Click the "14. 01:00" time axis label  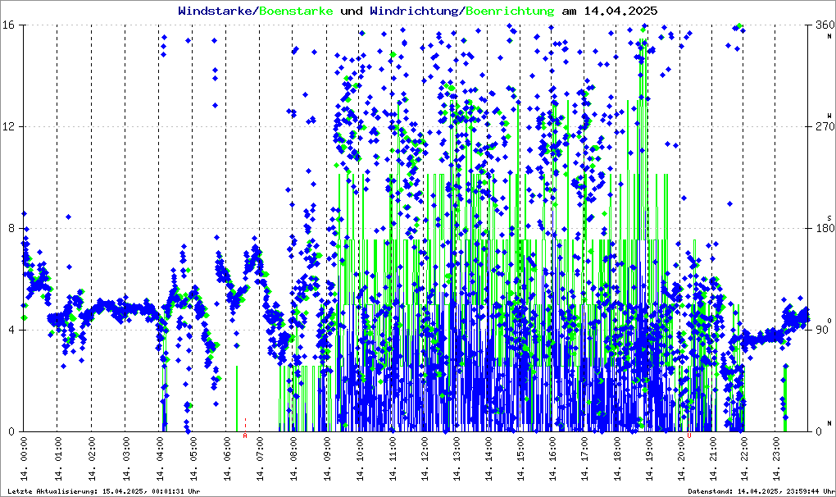57,459
